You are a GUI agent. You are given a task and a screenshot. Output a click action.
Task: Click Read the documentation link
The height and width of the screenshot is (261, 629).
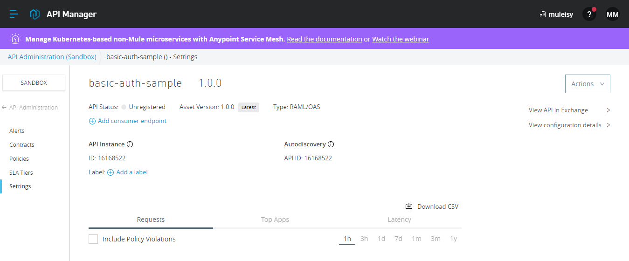(325, 39)
